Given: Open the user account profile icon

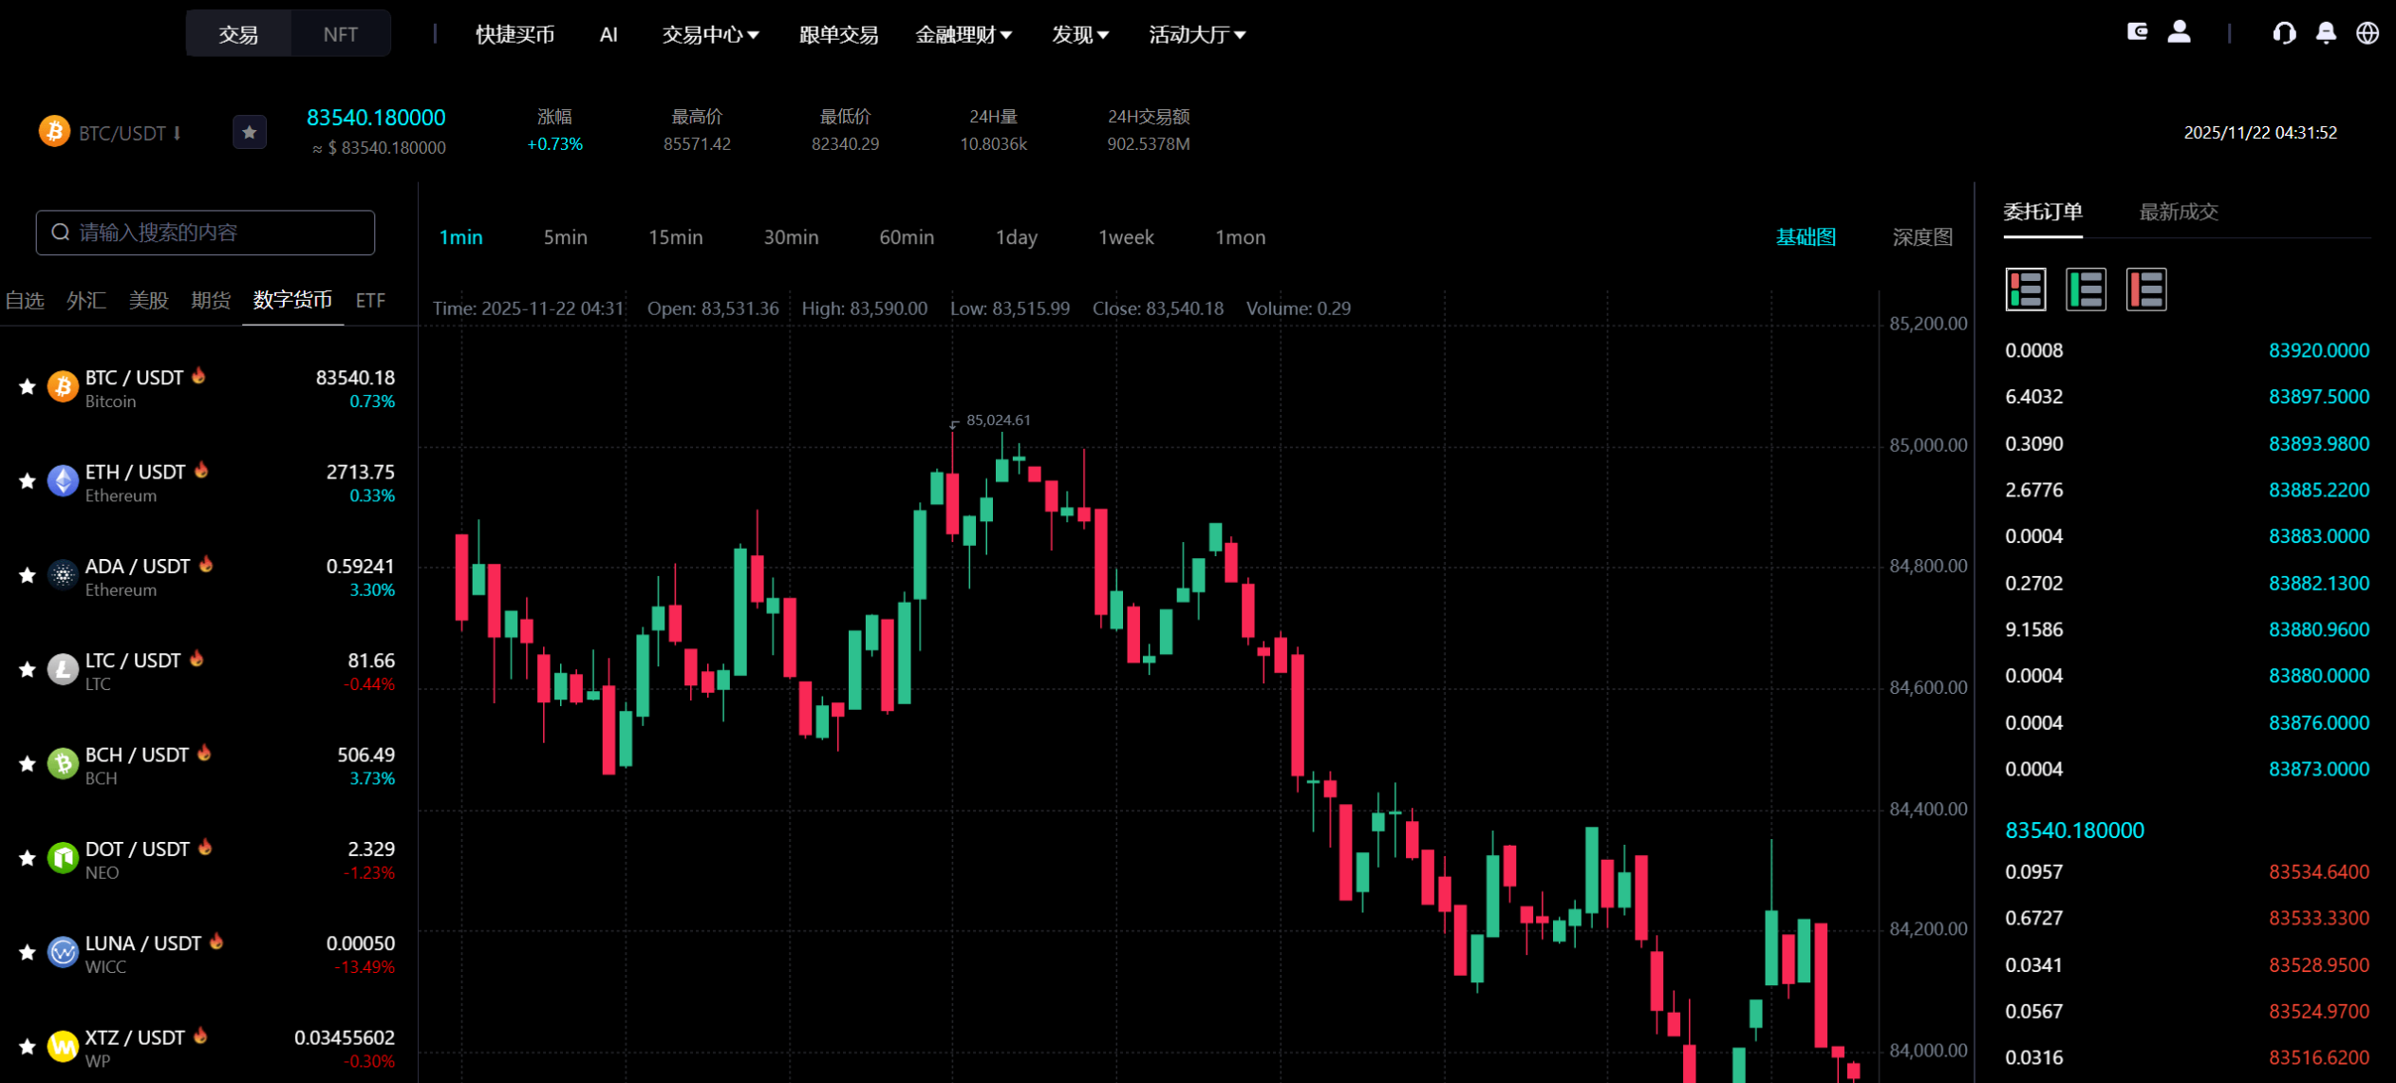Looking at the screenshot, I should pos(2180,31).
